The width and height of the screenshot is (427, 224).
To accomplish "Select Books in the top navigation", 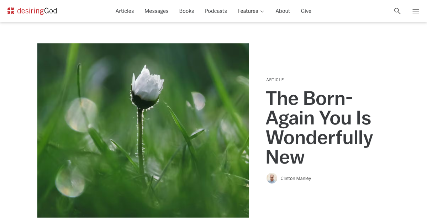I will (x=186, y=11).
